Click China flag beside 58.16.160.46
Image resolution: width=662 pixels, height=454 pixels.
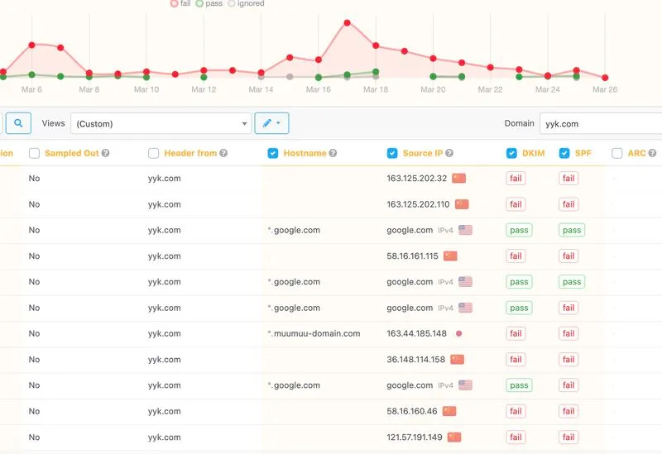(x=449, y=411)
